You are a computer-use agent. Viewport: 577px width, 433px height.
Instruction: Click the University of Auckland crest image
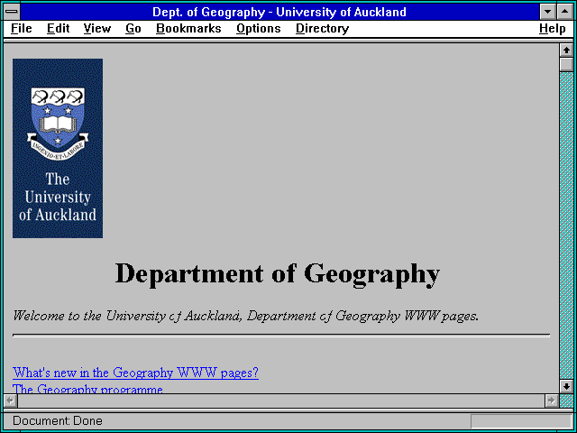point(58,148)
